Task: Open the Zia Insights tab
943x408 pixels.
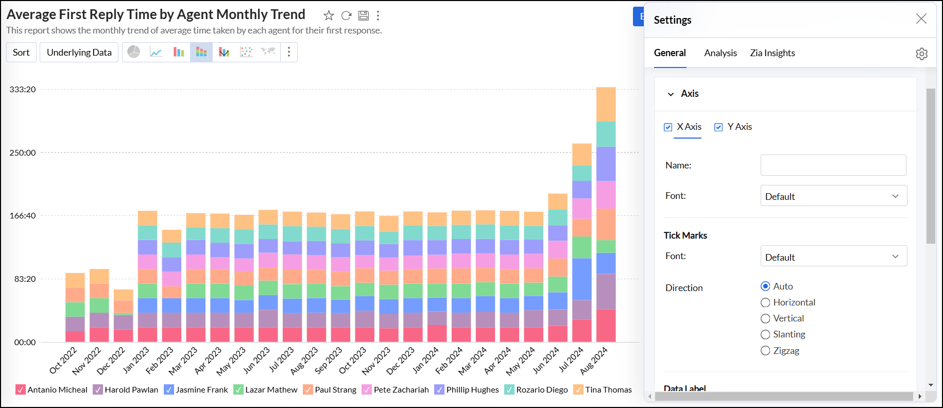Action: (772, 53)
